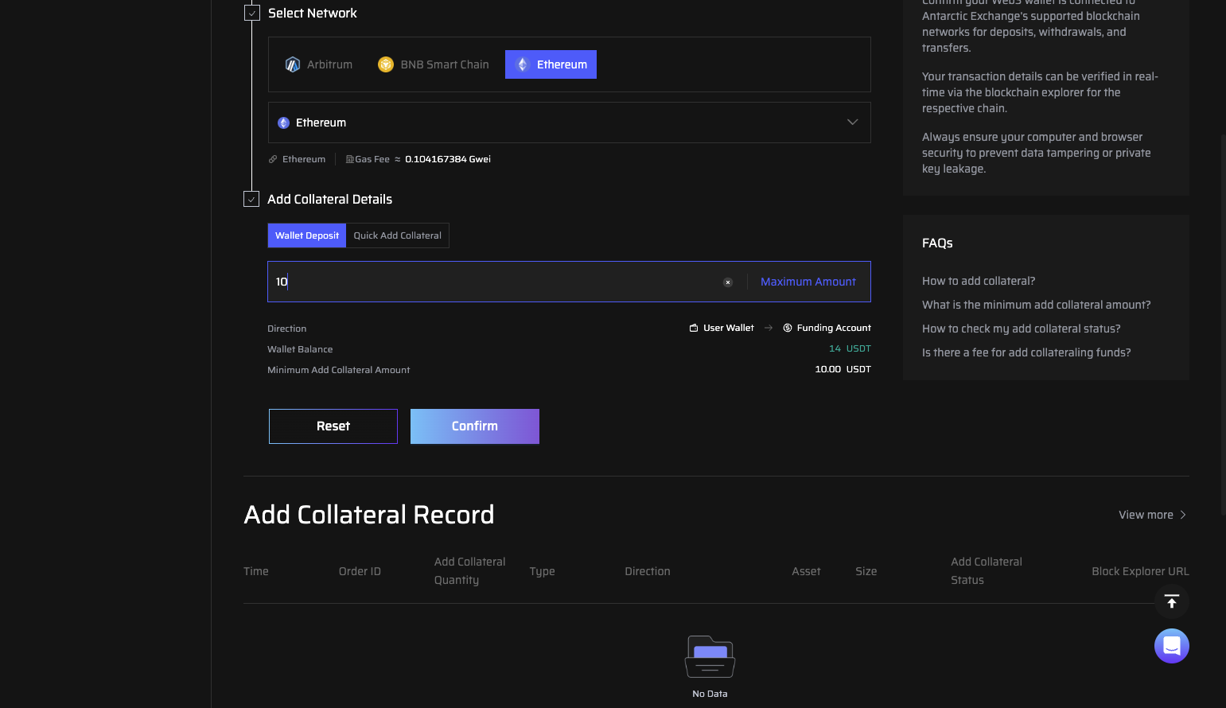Click the BNB Smart Chain logo icon
Screen dimensions: 1226x708
[x=386, y=64]
